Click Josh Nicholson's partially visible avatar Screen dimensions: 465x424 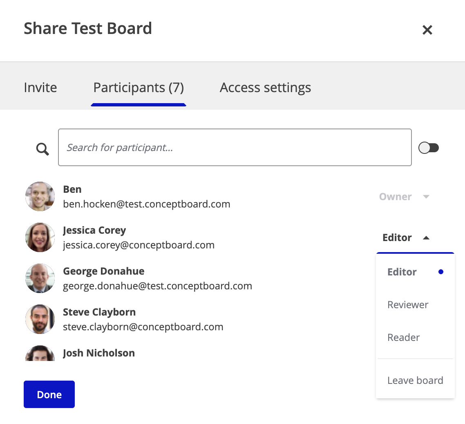(40, 354)
